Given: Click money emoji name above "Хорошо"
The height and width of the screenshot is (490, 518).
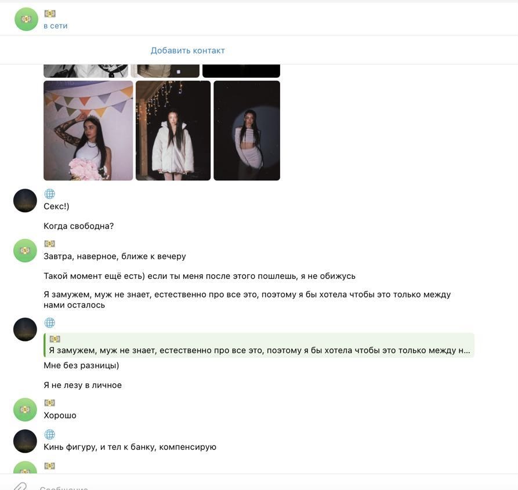Looking at the screenshot, I should pyautogui.click(x=49, y=403).
